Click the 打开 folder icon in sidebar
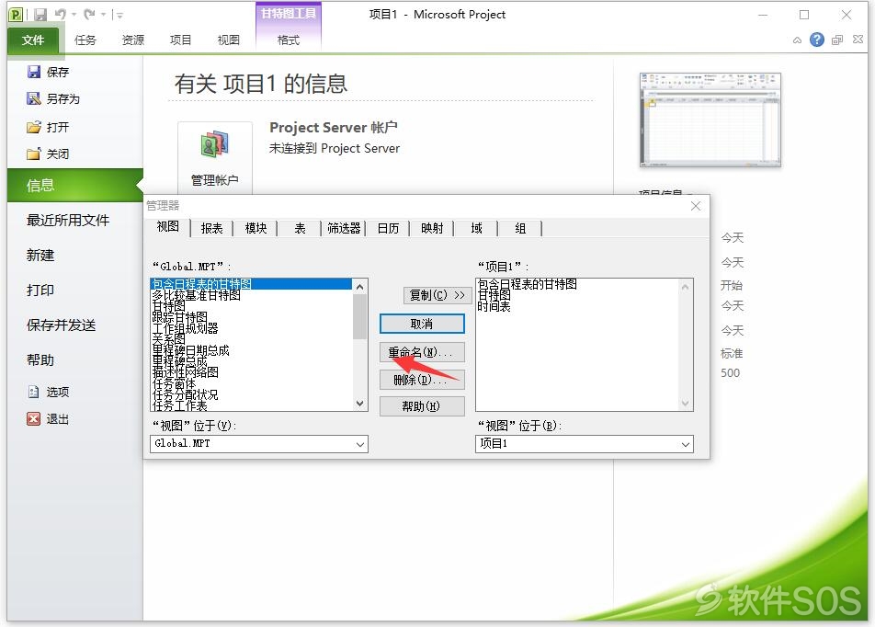 (x=33, y=127)
